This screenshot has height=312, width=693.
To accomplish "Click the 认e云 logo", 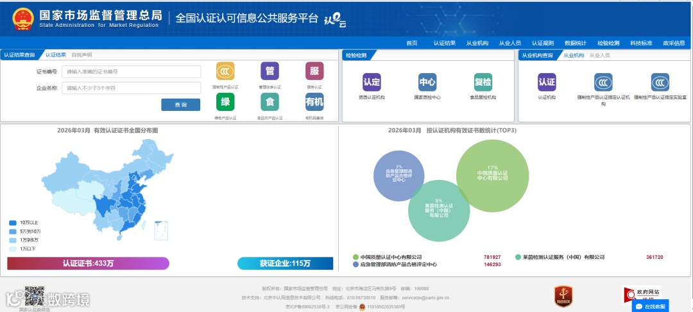I will point(335,21).
